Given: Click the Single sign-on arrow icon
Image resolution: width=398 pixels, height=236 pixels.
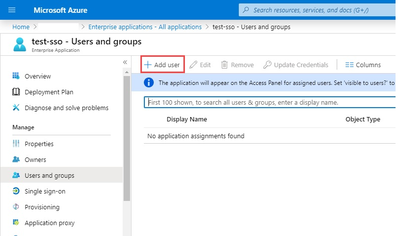Looking at the screenshot, I should point(16,191).
